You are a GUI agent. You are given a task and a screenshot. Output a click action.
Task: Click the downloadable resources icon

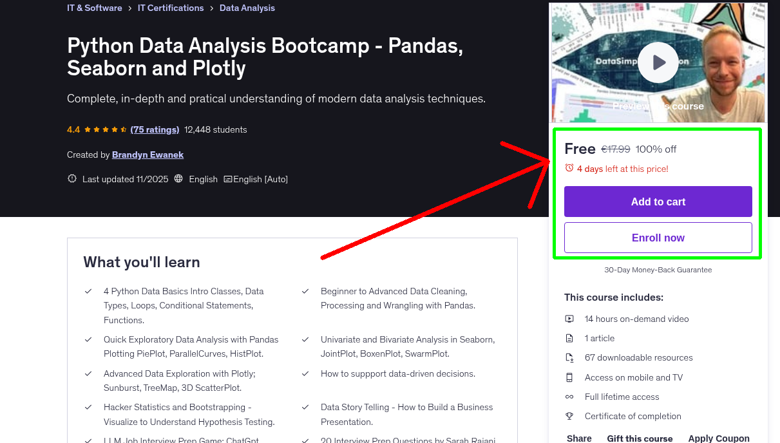click(569, 357)
